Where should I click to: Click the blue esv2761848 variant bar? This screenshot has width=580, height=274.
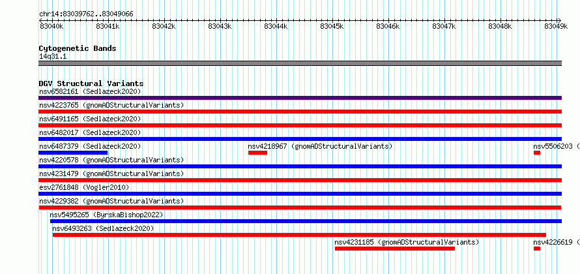point(300,194)
